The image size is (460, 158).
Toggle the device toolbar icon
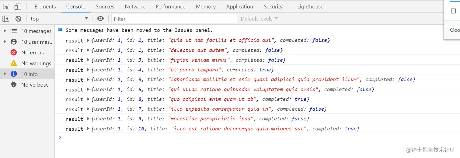click(x=18, y=6)
